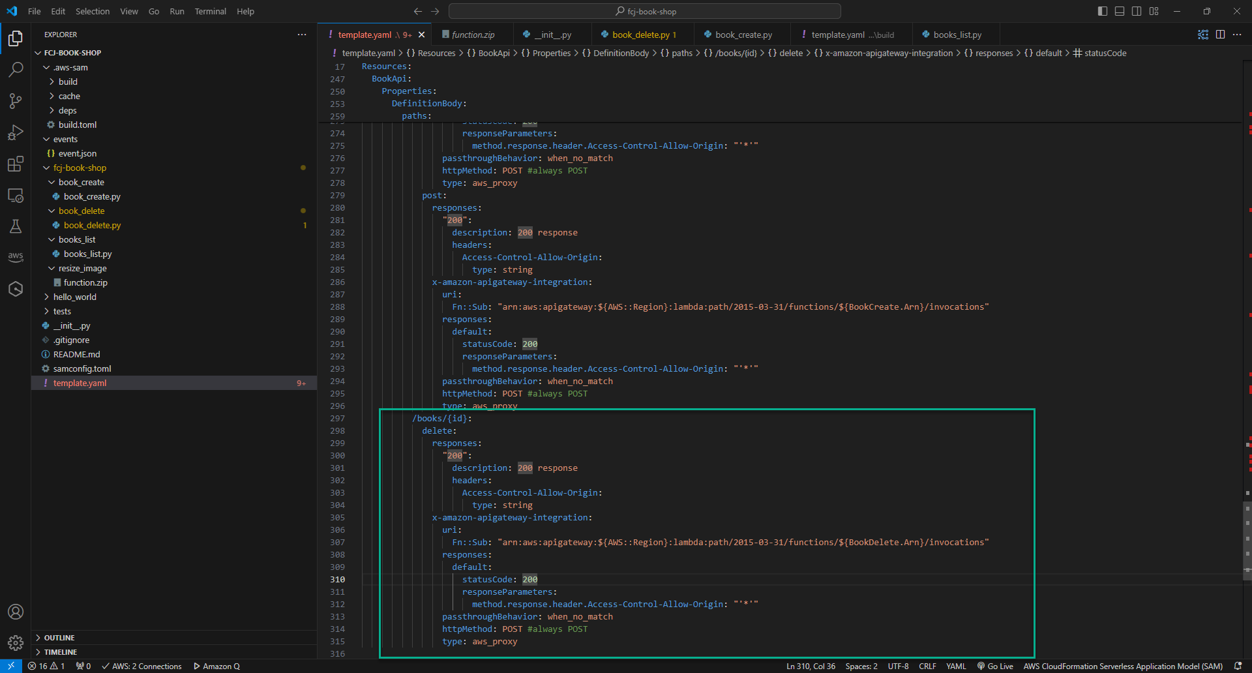The width and height of the screenshot is (1252, 673).
Task: Go back with the left arrow
Action: (418, 11)
